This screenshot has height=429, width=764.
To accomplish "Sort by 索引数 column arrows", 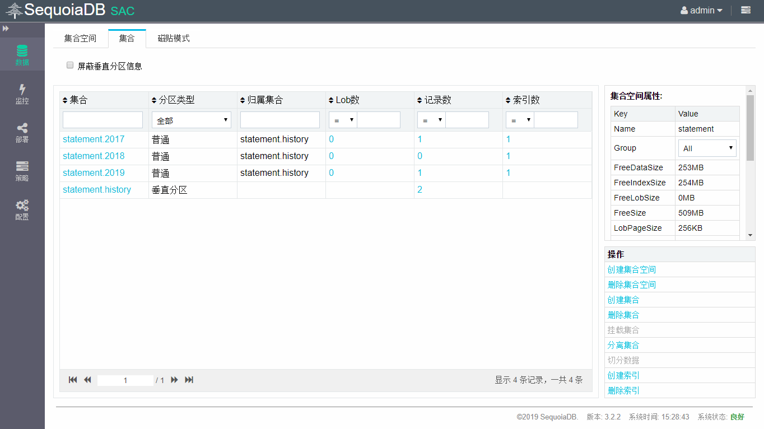I will (x=508, y=100).
